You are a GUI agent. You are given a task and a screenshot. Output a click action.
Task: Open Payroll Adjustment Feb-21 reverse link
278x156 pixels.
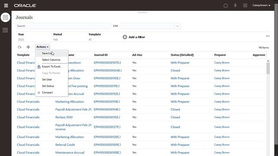[x=73, y=127]
